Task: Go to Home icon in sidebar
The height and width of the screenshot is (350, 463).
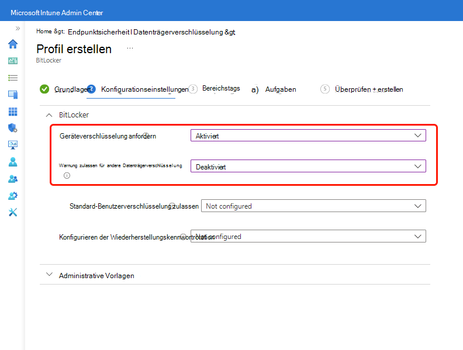Action: click(13, 44)
